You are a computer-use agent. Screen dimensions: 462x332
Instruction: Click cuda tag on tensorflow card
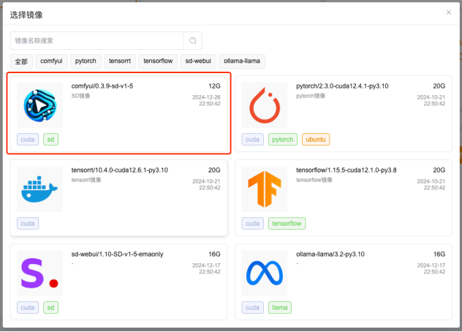[x=252, y=224]
